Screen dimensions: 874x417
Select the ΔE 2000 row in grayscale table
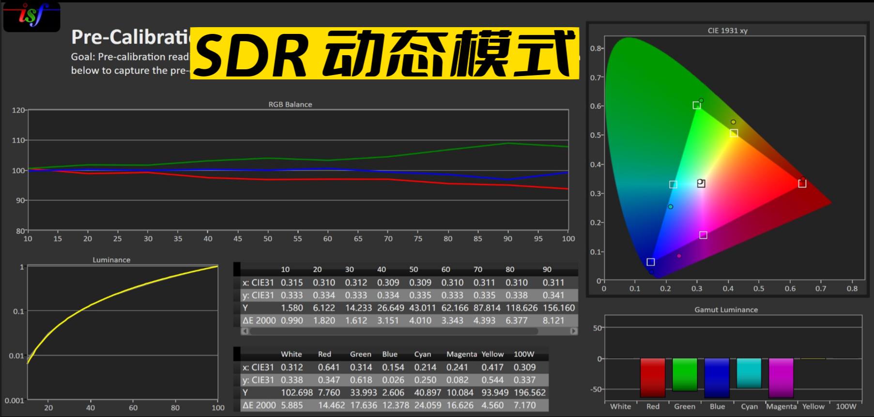coord(259,320)
